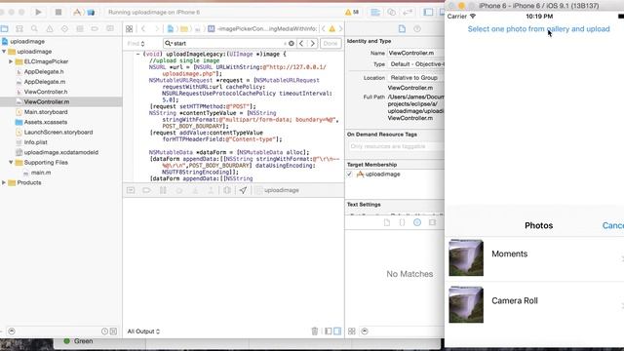Toggle uploadimage target membership checkbox
The width and height of the screenshot is (624, 351).
349,175
